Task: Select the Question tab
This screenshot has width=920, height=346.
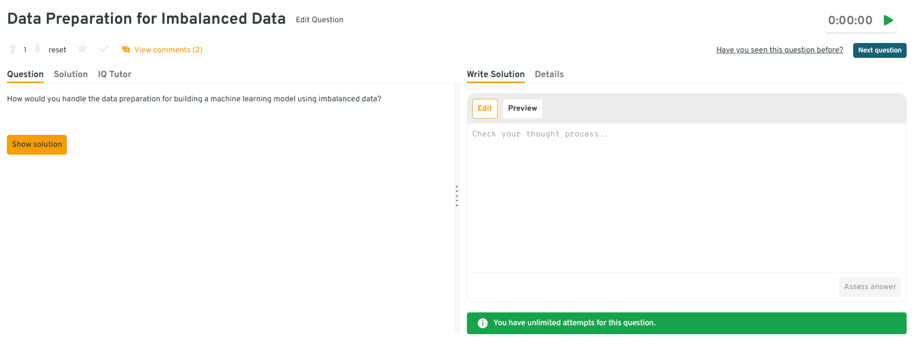Action: [25, 74]
